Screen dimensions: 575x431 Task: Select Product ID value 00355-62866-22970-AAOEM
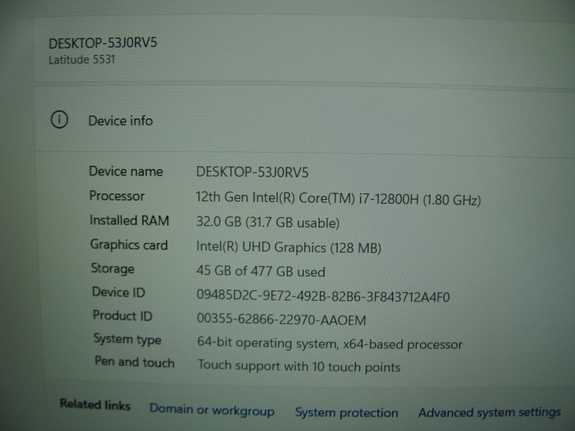pos(281,319)
